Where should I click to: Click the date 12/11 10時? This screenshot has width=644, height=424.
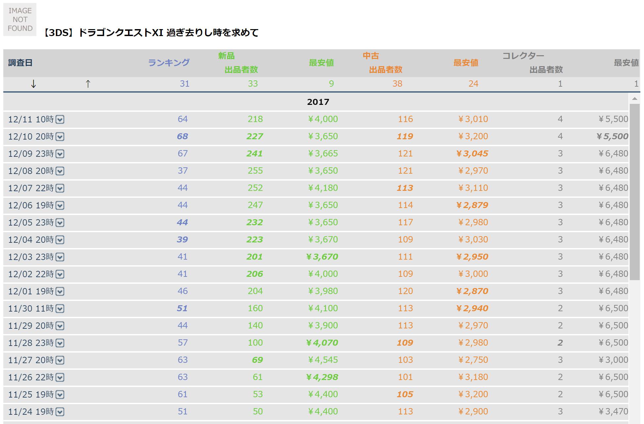pos(31,119)
